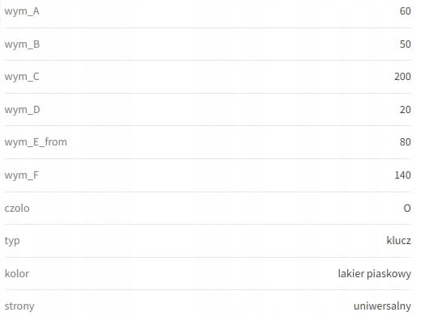429x316 pixels.
Task: Select the value 20 for wym_D
Action: coord(406,110)
